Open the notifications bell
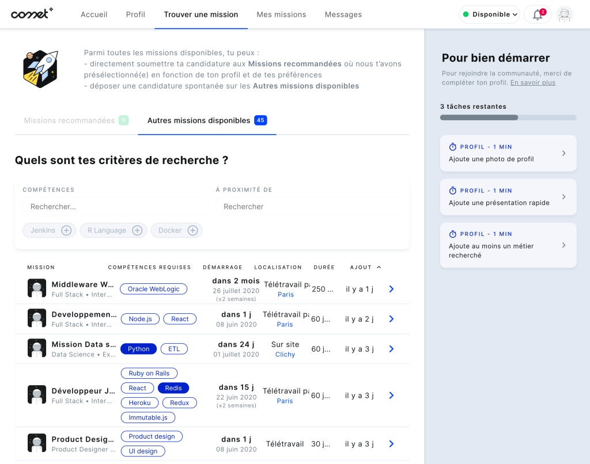The width and height of the screenshot is (590, 464). tap(538, 15)
